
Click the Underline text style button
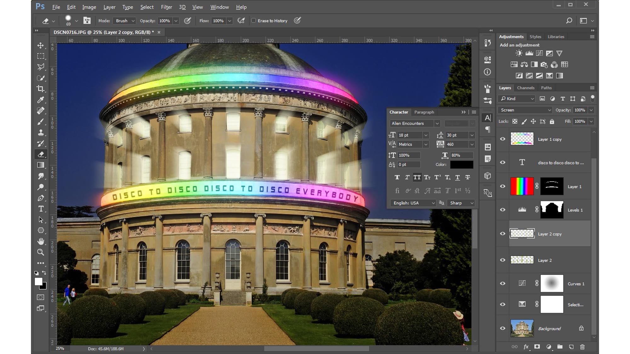point(457,177)
